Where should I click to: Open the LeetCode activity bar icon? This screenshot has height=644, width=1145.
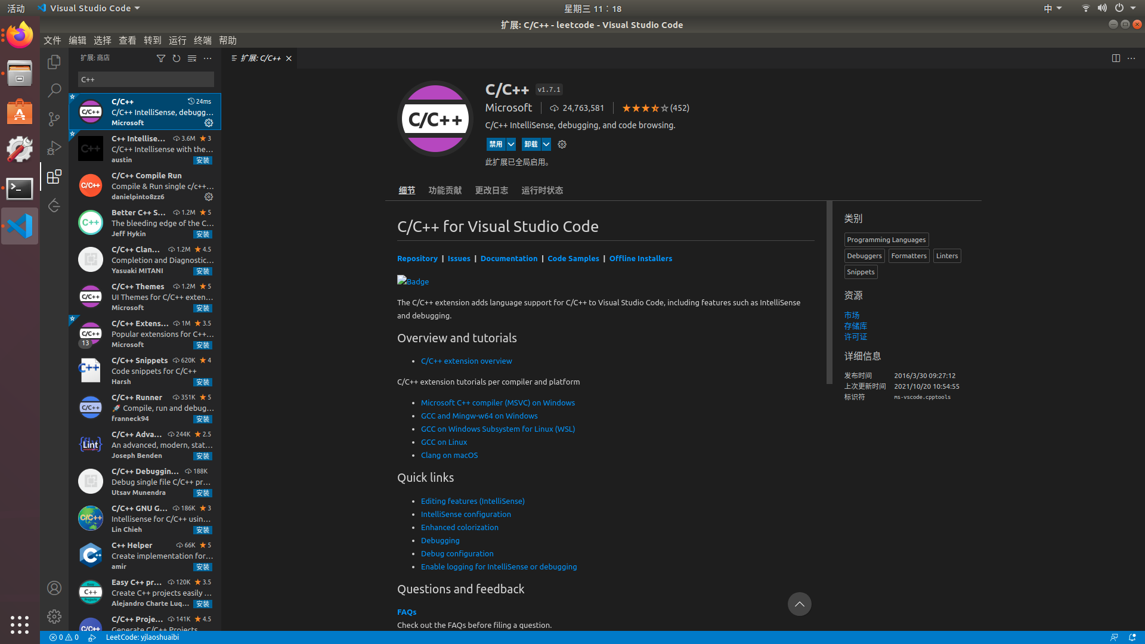[54, 206]
